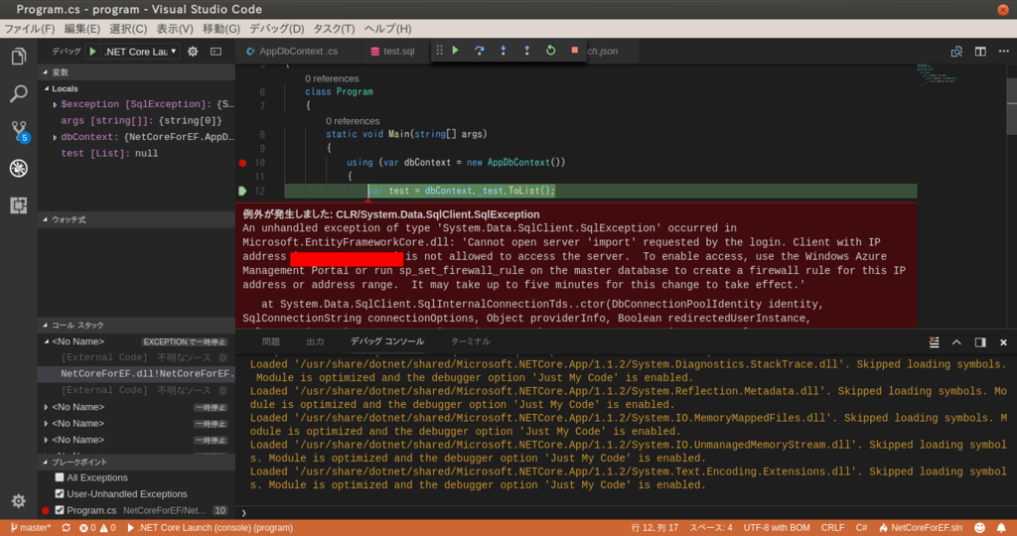
Task: Stop the debug session
Action: click(574, 51)
